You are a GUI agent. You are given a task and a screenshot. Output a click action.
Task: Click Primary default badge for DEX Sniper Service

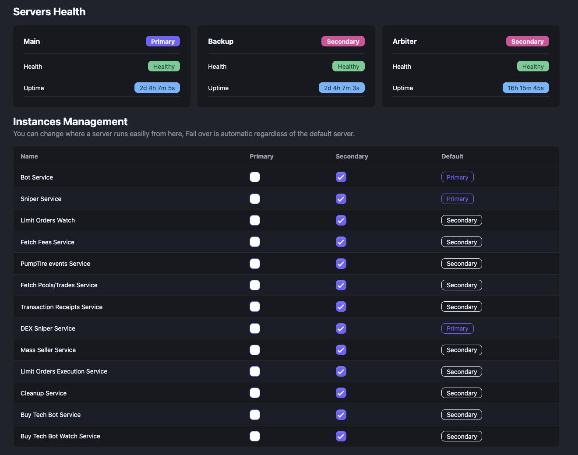[458, 328]
